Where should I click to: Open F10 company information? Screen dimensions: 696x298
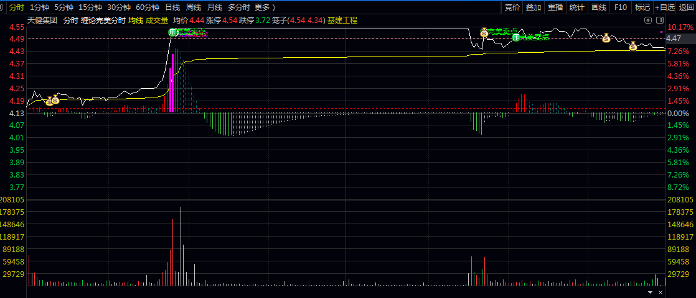(621, 7)
